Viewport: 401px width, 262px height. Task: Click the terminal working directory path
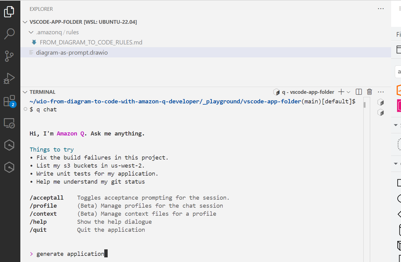pyautogui.click(x=165, y=101)
